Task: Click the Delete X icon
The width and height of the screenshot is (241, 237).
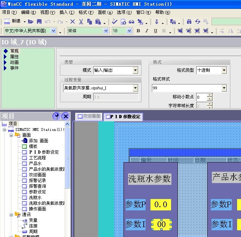Action: pos(72,22)
